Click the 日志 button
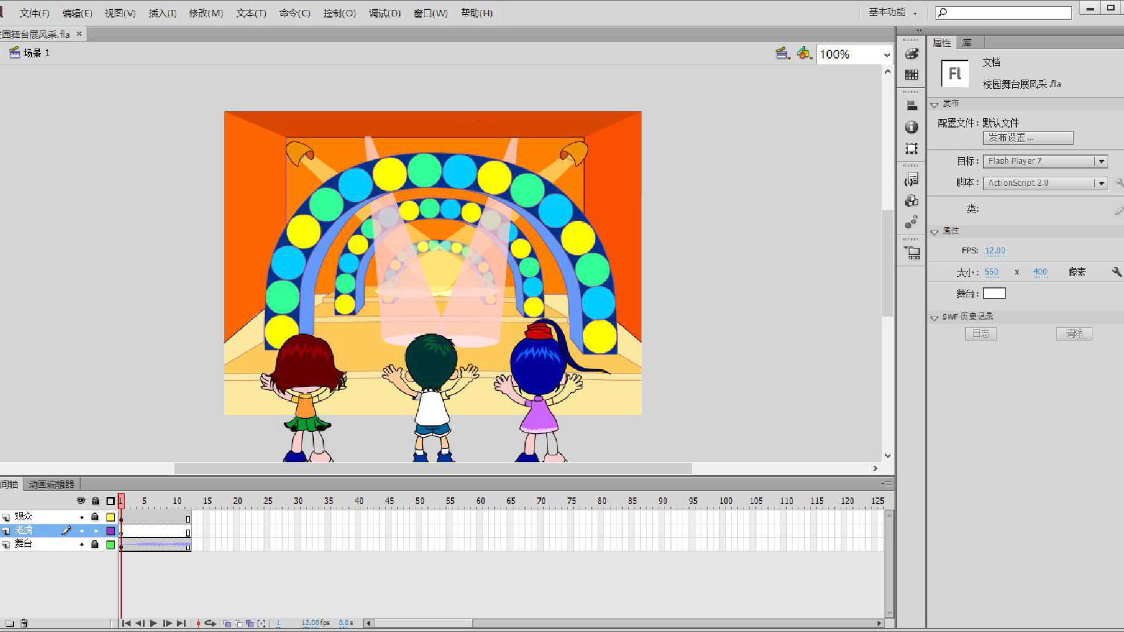 pyautogui.click(x=981, y=334)
